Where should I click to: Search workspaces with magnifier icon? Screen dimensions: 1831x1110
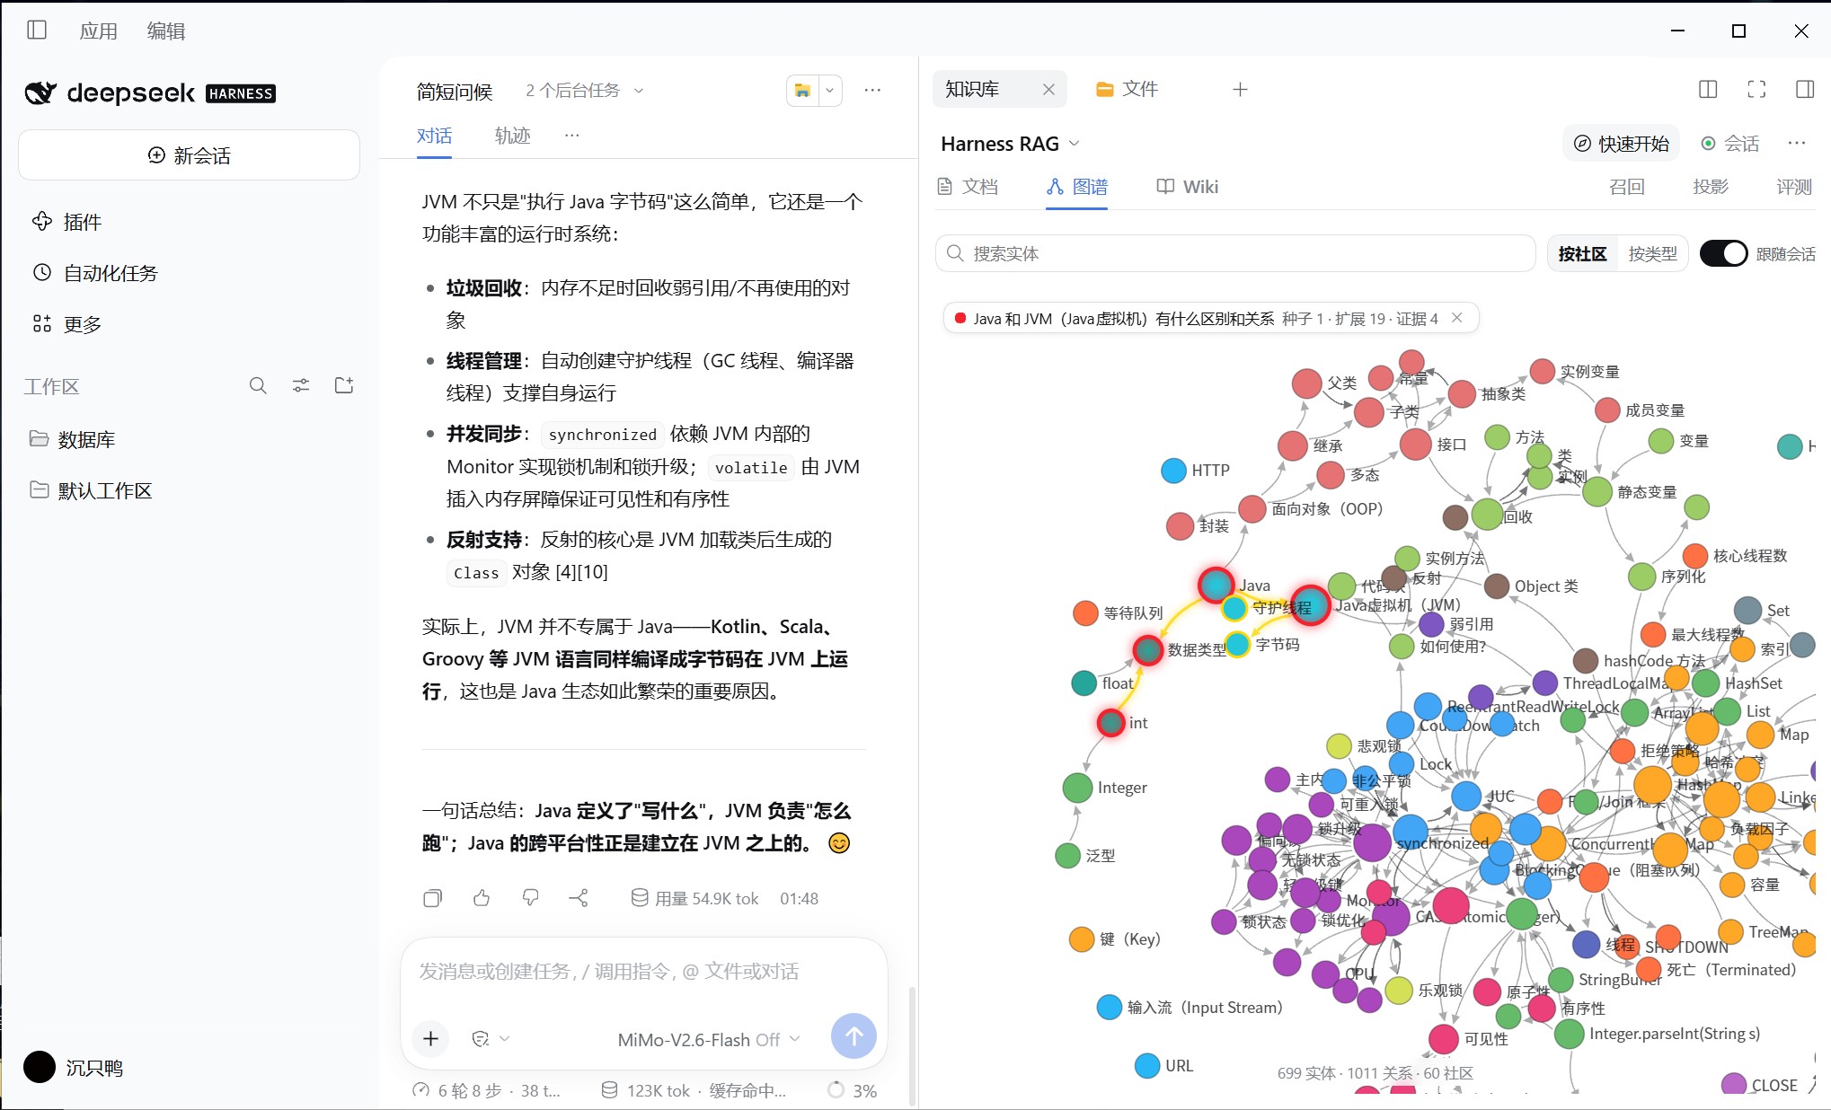click(258, 385)
